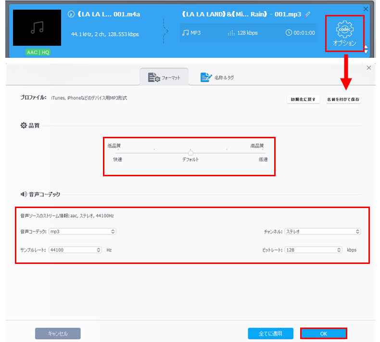Open the 音声コーデック mp3 dropdown
The image size is (380, 342).
(82, 232)
